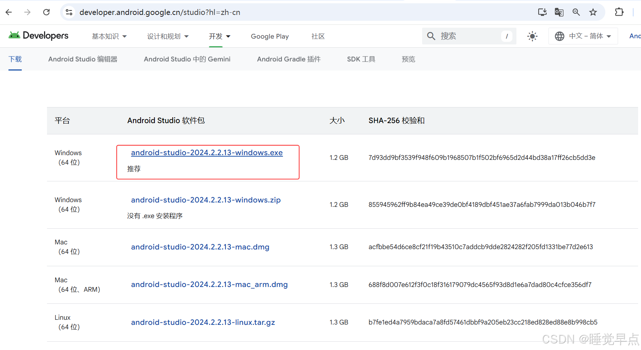The height and width of the screenshot is (350, 641).
Task: Click the site information icon beside the URL
Action: (69, 12)
